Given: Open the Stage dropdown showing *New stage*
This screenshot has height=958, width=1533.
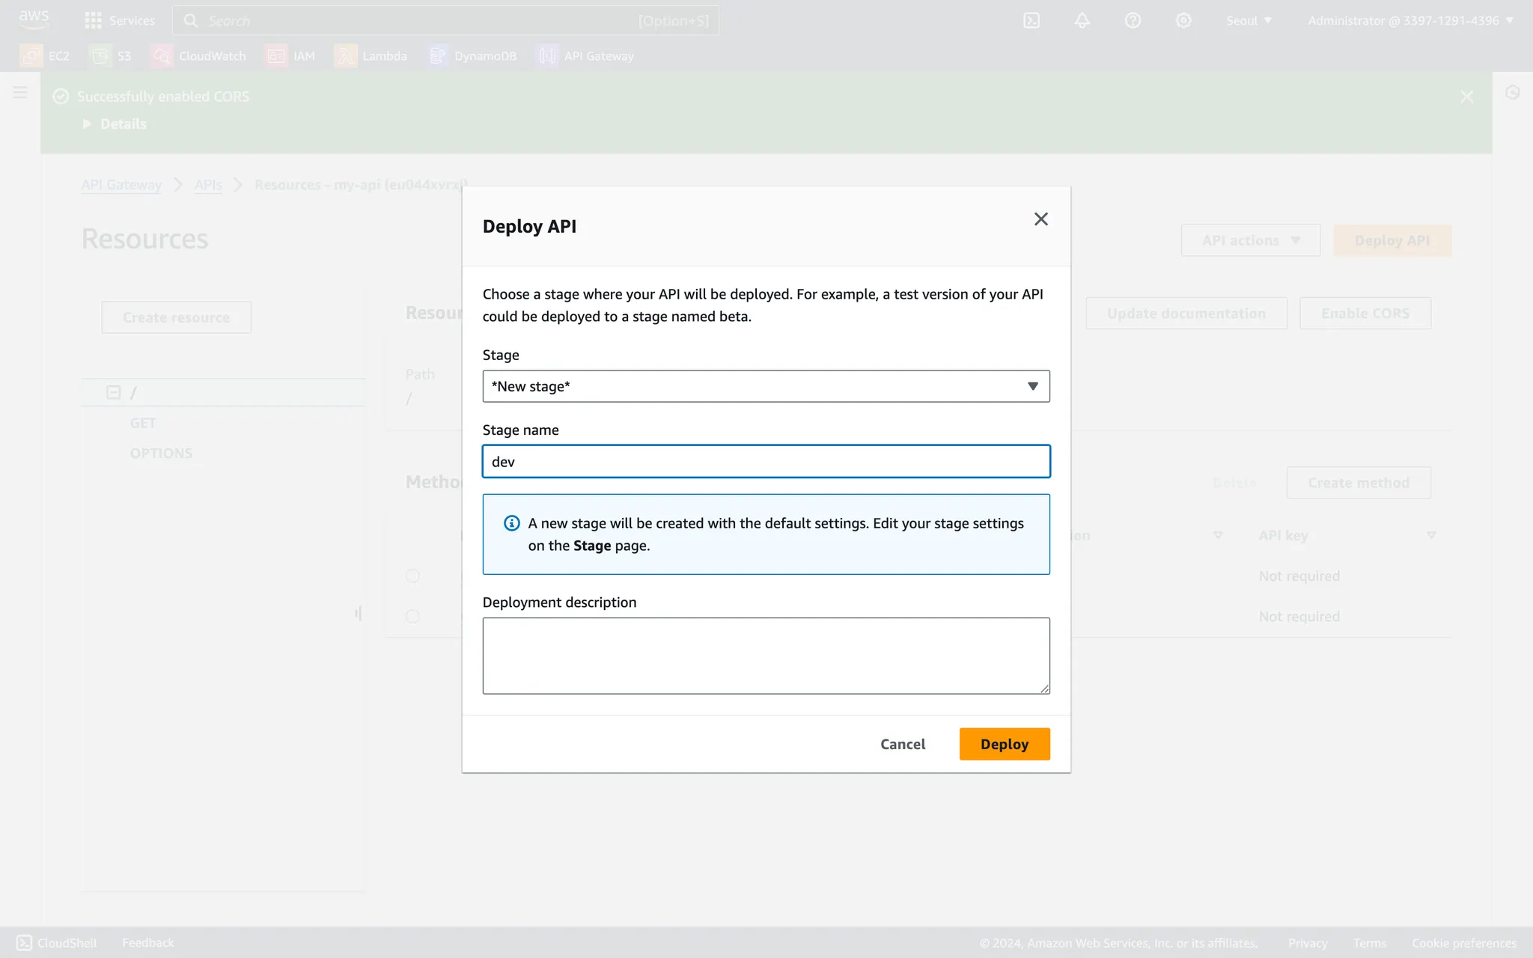Looking at the screenshot, I should tap(765, 386).
